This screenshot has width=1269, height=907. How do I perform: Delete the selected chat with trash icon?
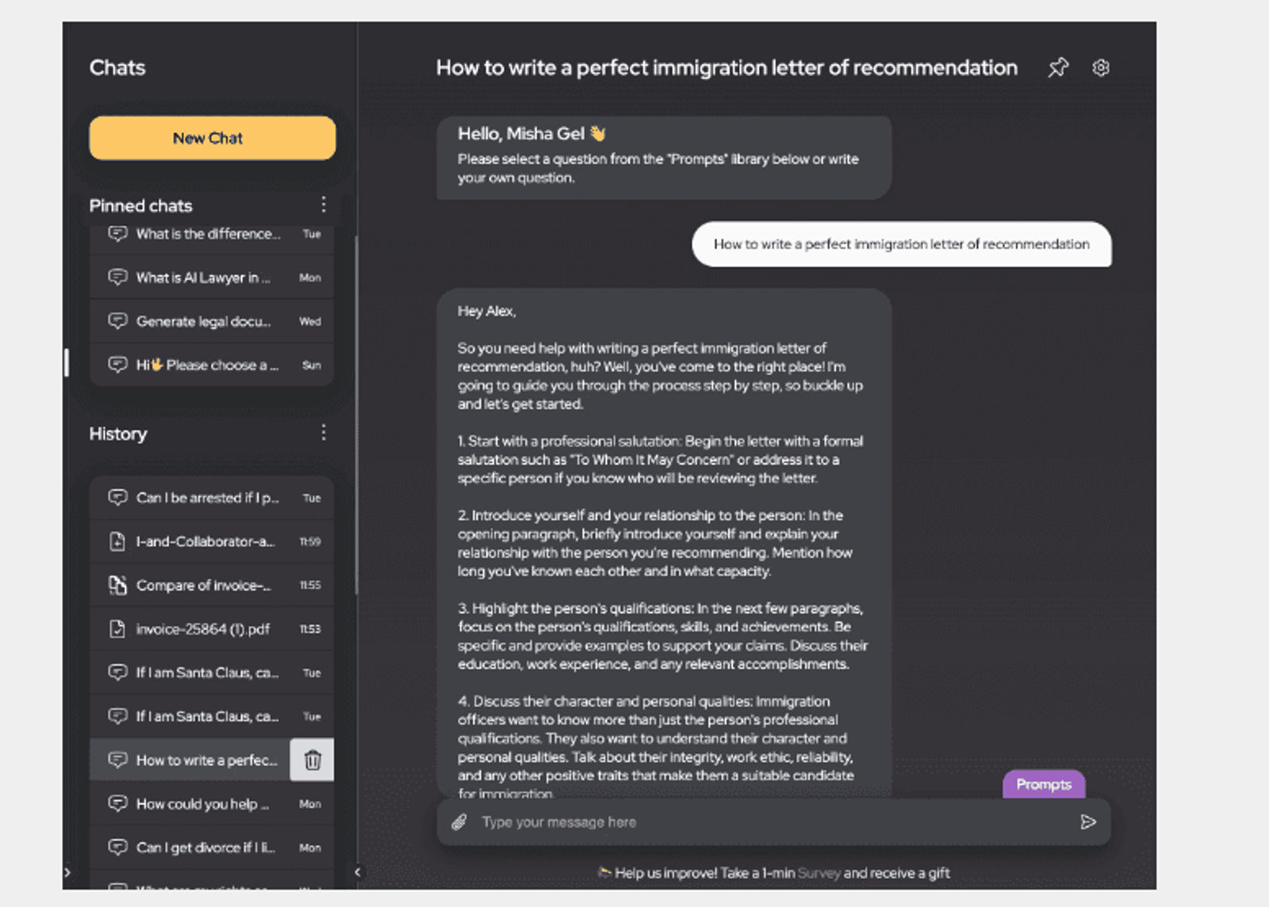click(312, 760)
